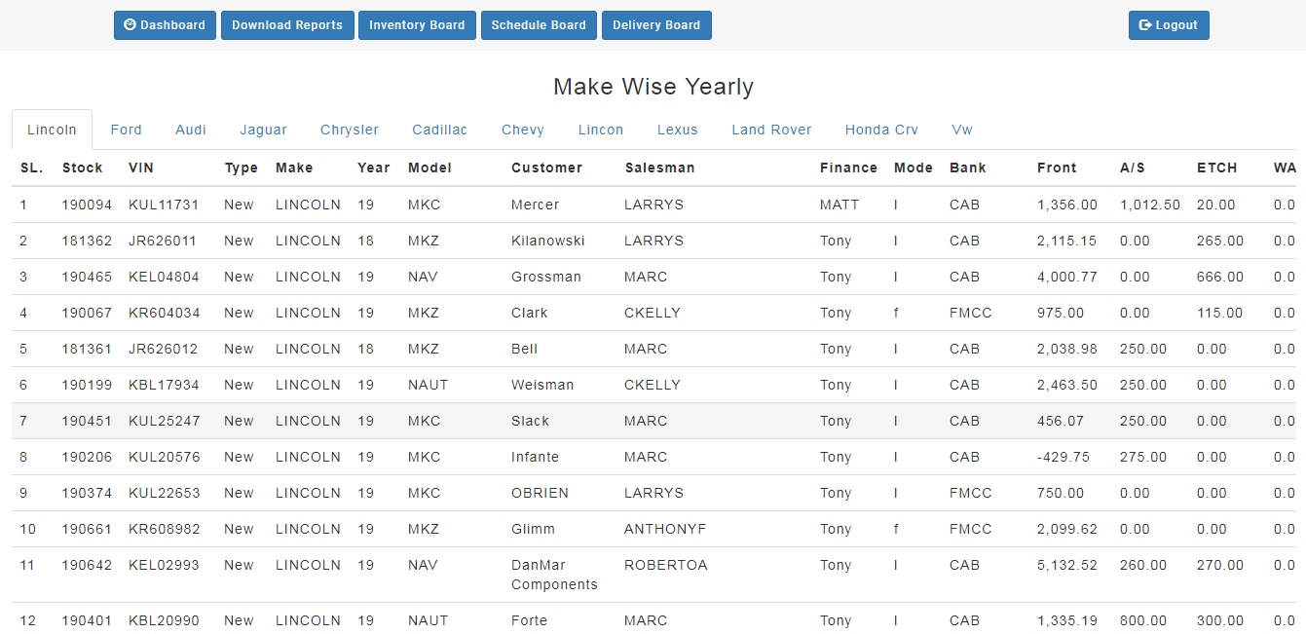Viewport: 1306px width, 634px height.
Task: Open the Lexus tab
Action: click(677, 130)
